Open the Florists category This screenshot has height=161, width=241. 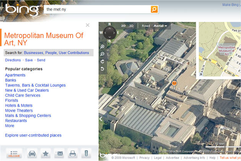pyautogui.click(x=11, y=101)
